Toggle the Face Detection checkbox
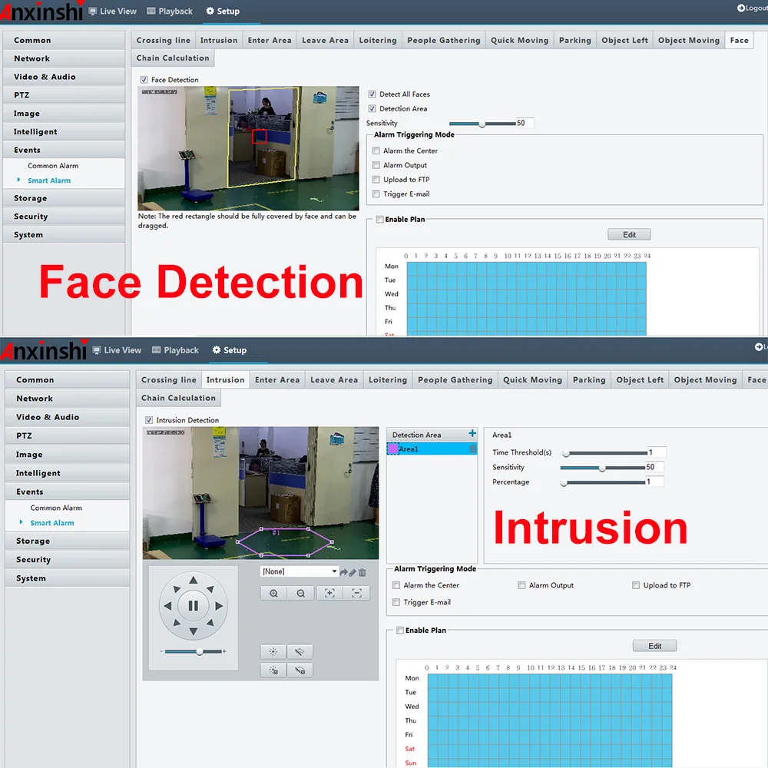Viewport: 768px width, 768px height. coord(144,79)
